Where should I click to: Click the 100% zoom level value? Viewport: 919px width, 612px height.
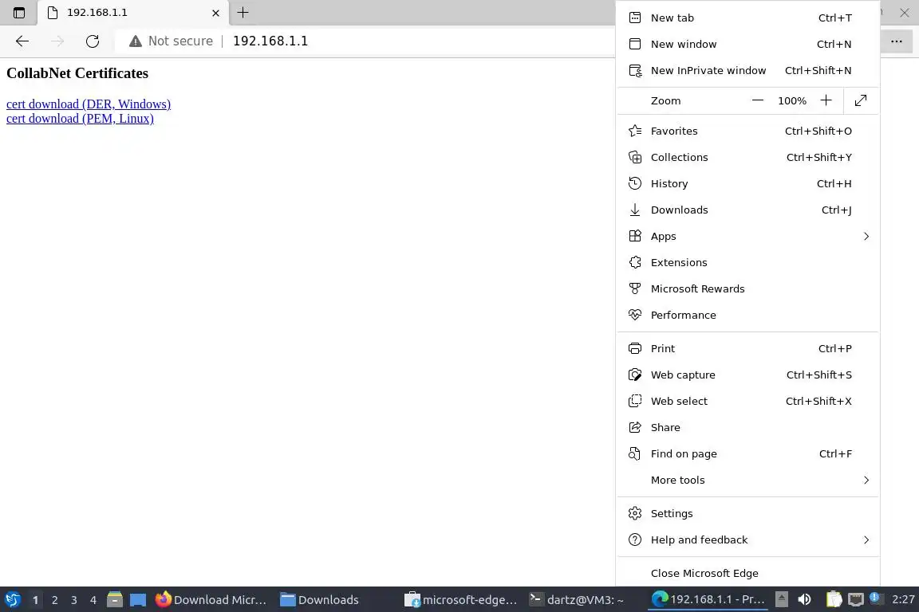(792, 100)
